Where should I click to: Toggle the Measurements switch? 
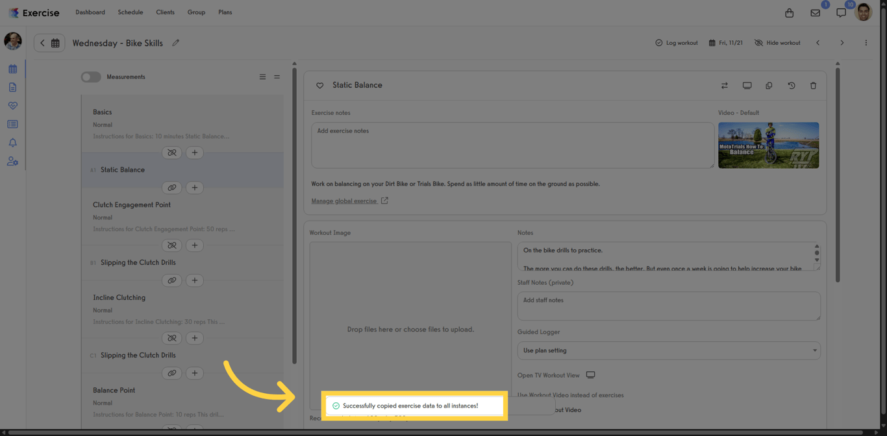(x=91, y=77)
